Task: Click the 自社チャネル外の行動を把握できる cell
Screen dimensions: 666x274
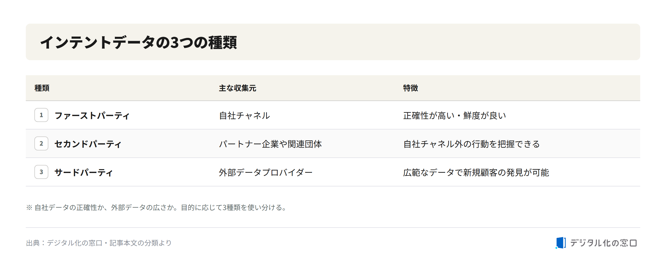Action: pyautogui.click(x=472, y=144)
